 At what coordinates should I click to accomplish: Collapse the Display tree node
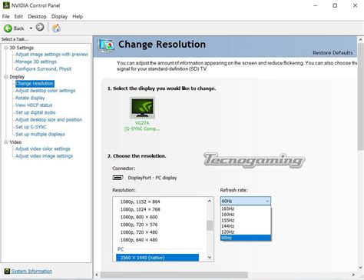[5, 77]
